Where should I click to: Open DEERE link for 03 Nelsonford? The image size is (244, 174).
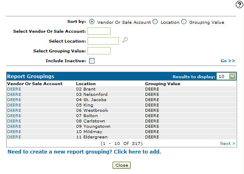click(14, 95)
